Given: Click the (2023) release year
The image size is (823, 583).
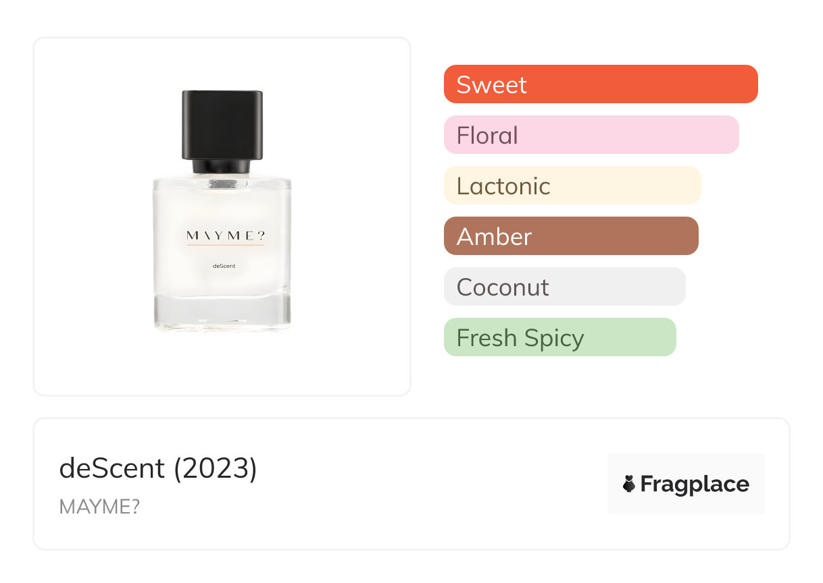Looking at the screenshot, I should coord(216,468).
